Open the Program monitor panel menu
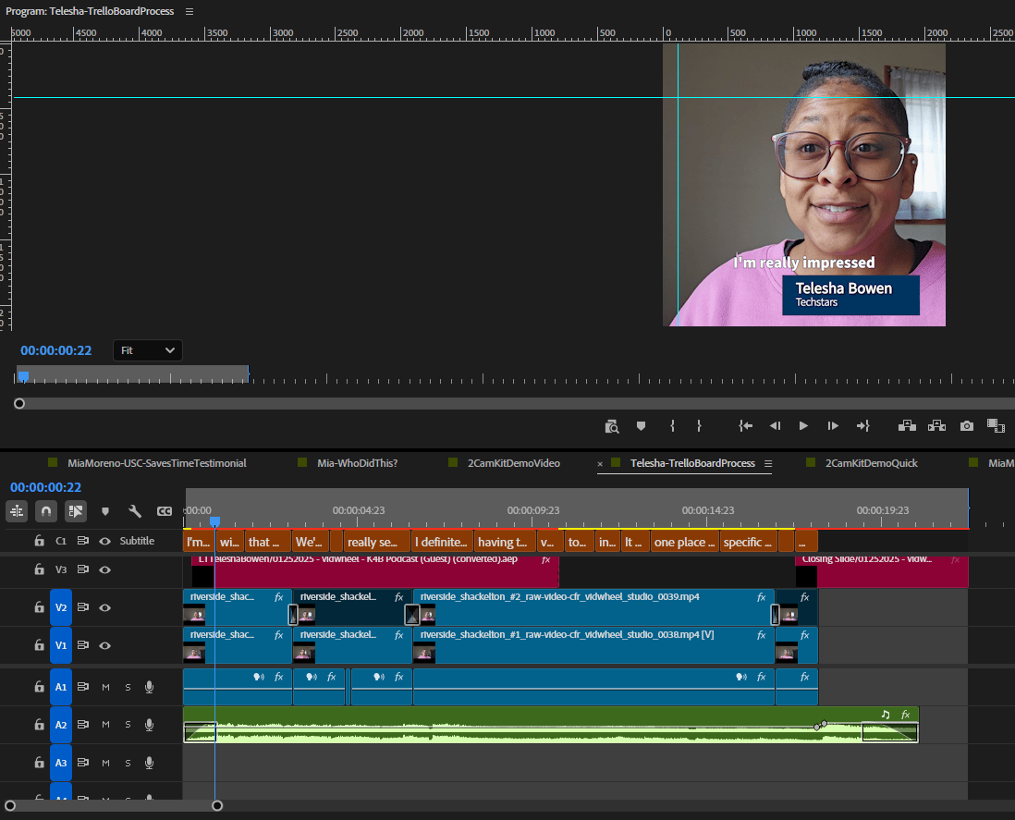 pyautogui.click(x=189, y=12)
